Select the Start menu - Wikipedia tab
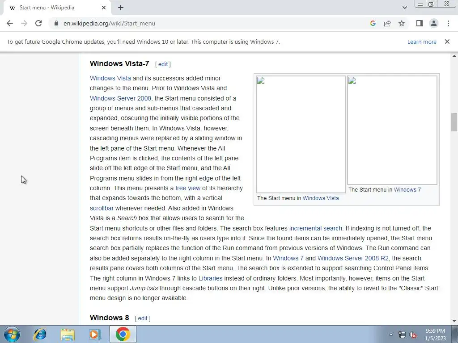Image resolution: width=458 pixels, height=343 pixels. [57, 8]
